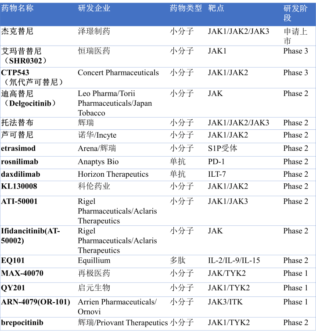Click the 研发阶段 column header
The width and height of the screenshot is (316, 332).
[x=295, y=13]
